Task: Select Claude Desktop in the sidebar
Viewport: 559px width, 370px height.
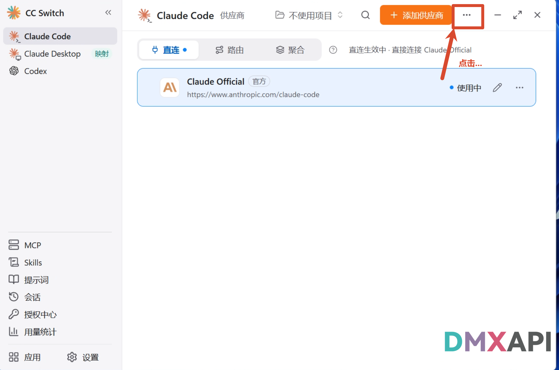Action: (60, 54)
